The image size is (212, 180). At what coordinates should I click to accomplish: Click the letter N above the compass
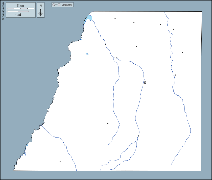(40, 6)
